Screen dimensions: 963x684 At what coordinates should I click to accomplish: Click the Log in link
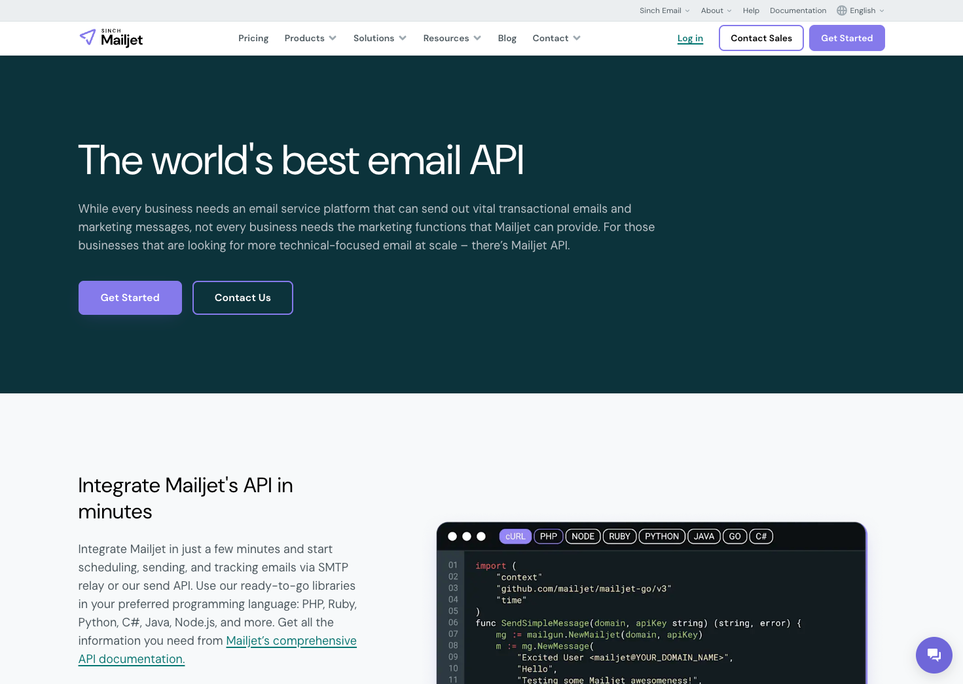(690, 38)
